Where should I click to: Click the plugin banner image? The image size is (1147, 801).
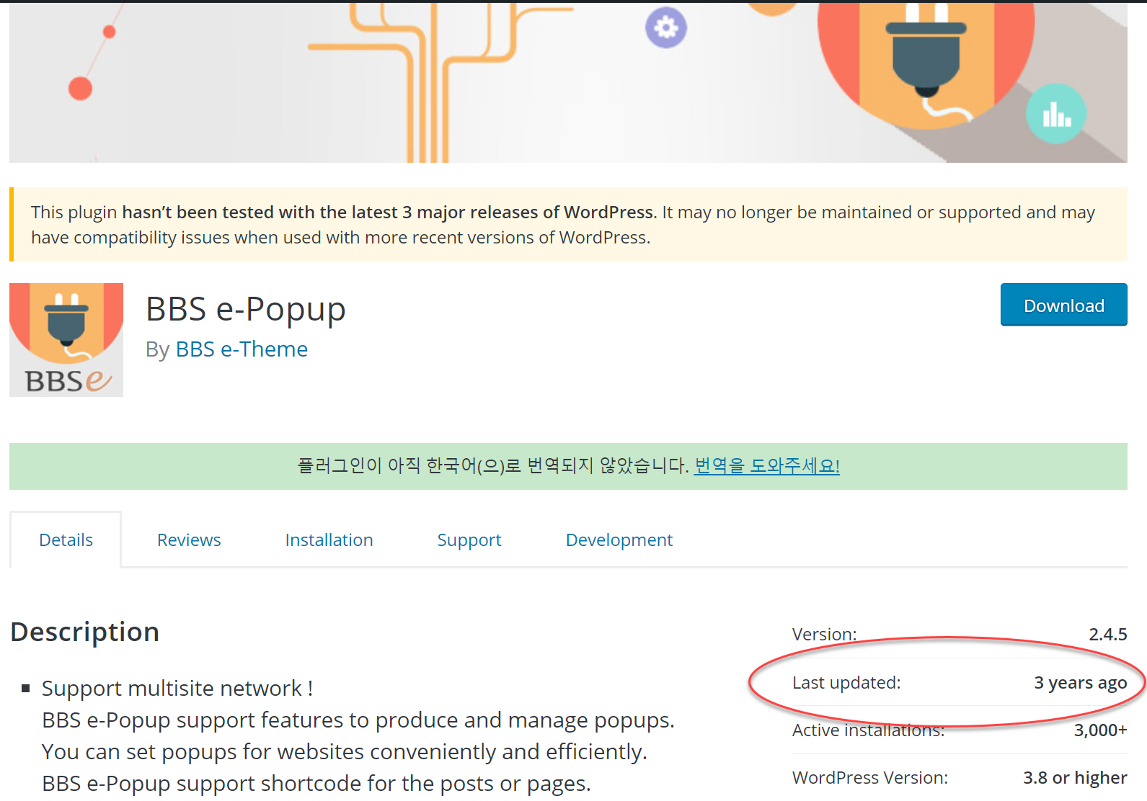click(x=568, y=81)
